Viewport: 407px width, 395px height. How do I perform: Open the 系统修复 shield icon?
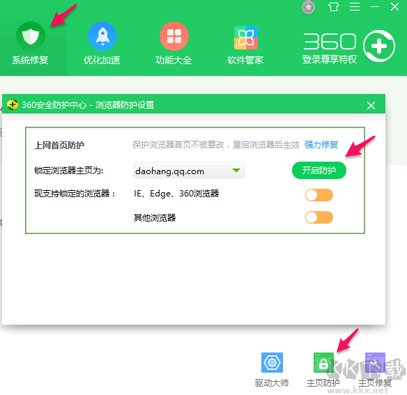pos(31,36)
